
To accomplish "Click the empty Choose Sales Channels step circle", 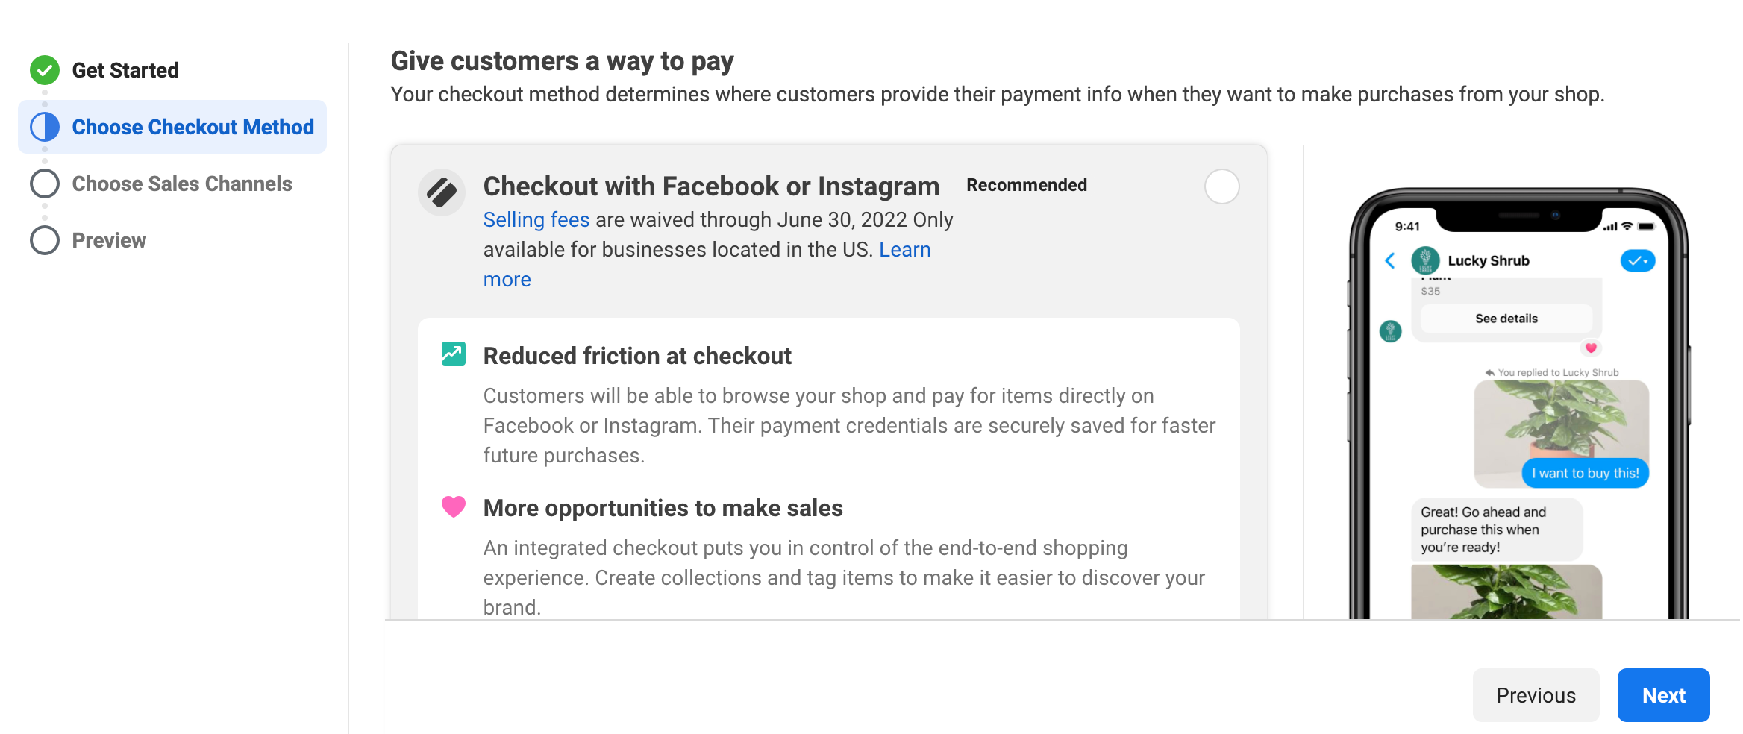I will tap(45, 183).
